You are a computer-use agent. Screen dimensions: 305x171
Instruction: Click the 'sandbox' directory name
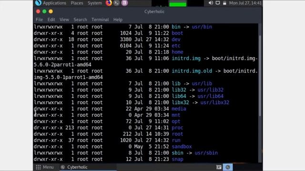coord(182,147)
